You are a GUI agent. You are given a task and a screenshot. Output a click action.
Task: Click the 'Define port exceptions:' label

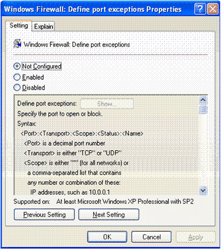pos(47,104)
